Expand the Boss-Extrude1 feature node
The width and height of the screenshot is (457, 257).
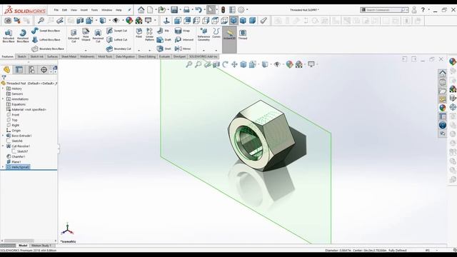[x=3, y=136]
